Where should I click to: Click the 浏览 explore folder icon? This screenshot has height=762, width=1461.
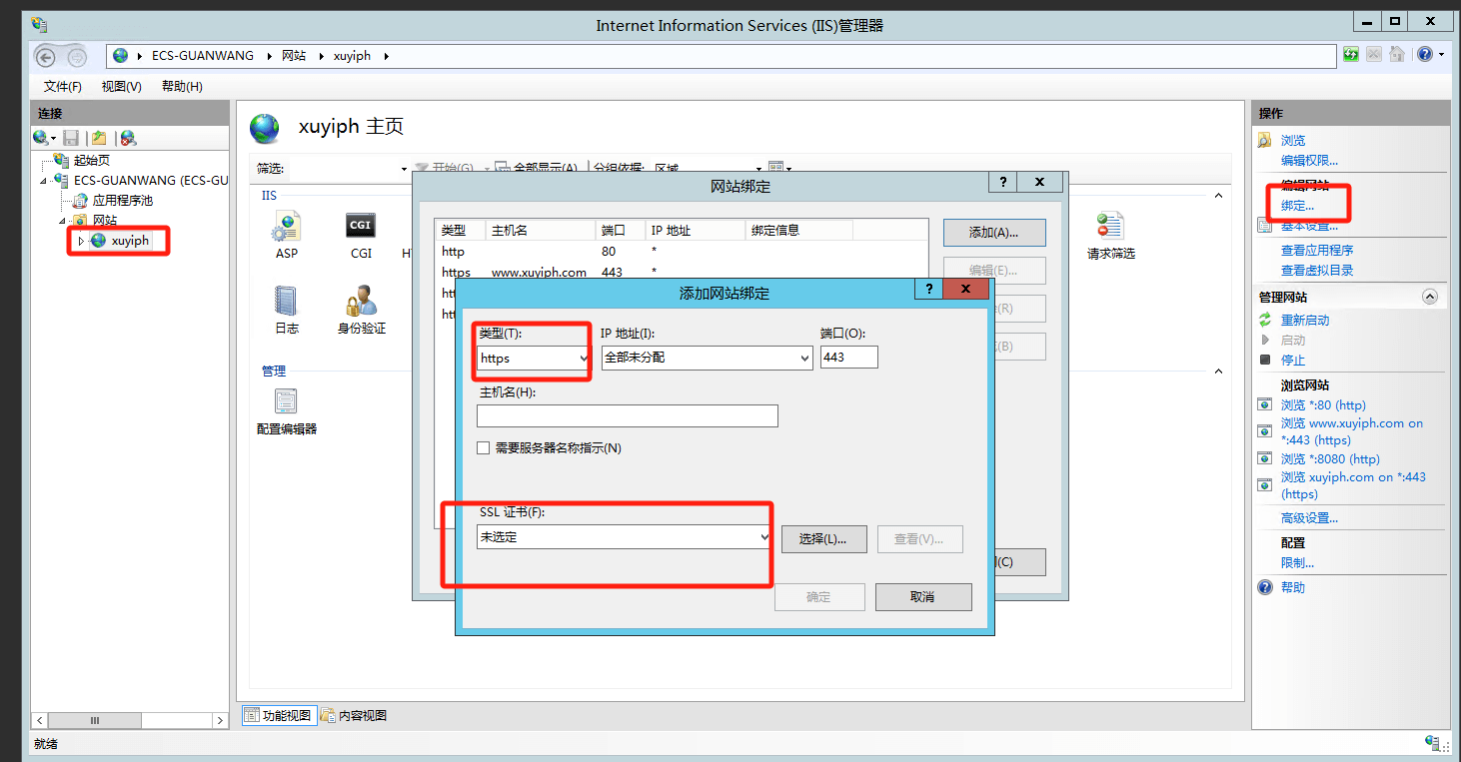pyautogui.click(x=1265, y=140)
